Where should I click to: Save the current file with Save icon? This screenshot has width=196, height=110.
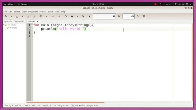[28, 16]
